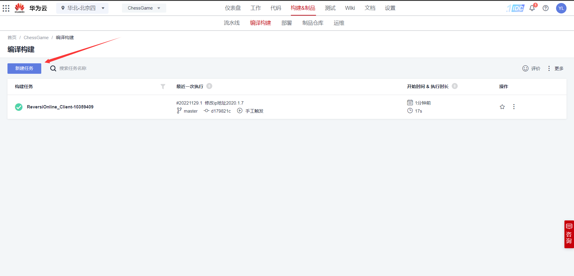Click the commit icon next to d179821c
Viewport: 574px width, 276px height.
click(206, 111)
